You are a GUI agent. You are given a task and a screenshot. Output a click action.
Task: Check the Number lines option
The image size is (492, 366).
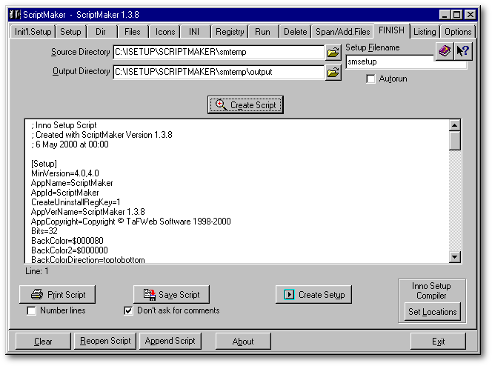tap(32, 311)
